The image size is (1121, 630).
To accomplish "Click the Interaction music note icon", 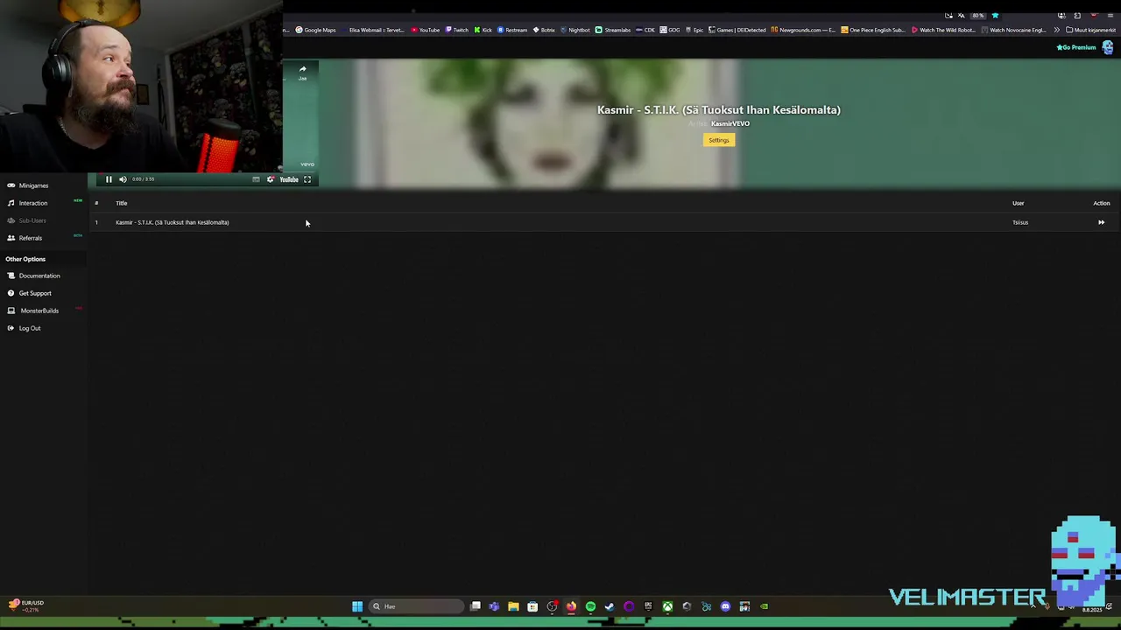I will pos(11,203).
